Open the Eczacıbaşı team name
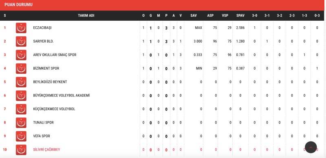The width and height of the screenshot is (326, 158). tap(42, 28)
